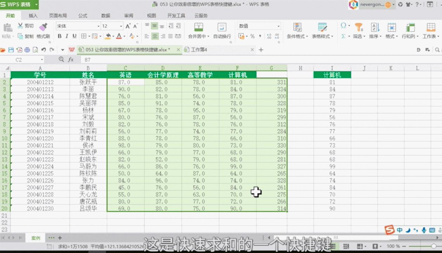Open the font name dropdown showing 宋体

pyautogui.click(x=78, y=26)
